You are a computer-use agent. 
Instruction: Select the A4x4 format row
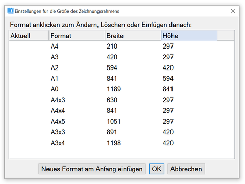click(x=121, y=110)
